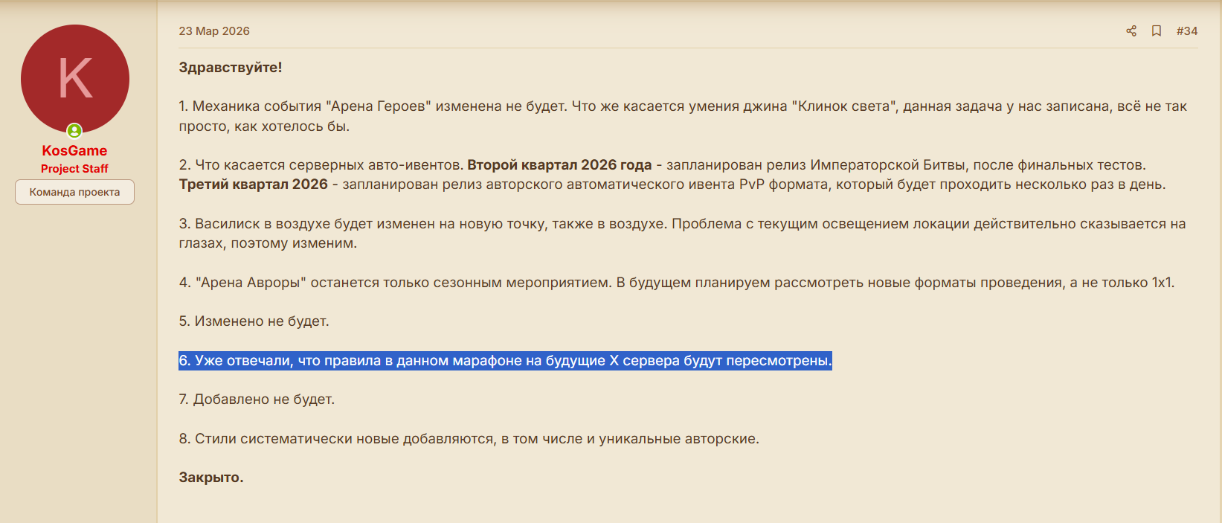The height and width of the screenshot is (523, 1222).
Task: Click the highlighted item 6 sentence
Action: click(x=505, y=361)
